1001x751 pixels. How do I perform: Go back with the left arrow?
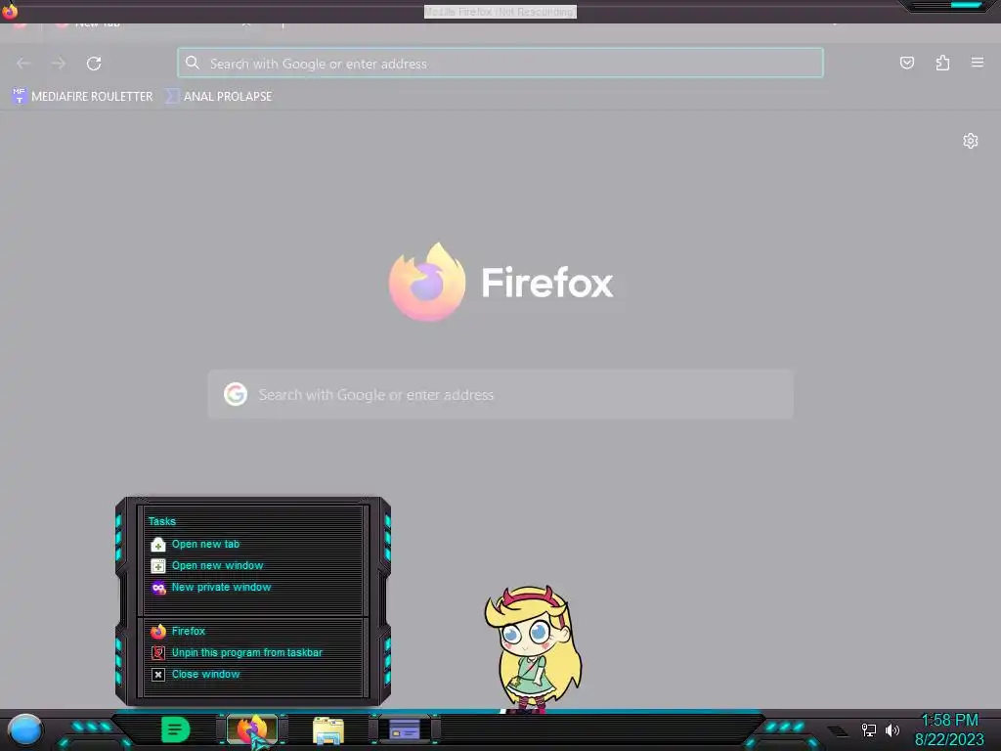click(x=23, y=64)
